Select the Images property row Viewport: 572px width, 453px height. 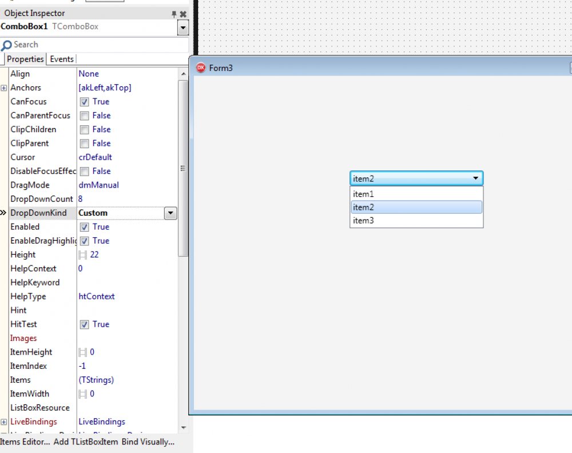click(x=93, y=339)
